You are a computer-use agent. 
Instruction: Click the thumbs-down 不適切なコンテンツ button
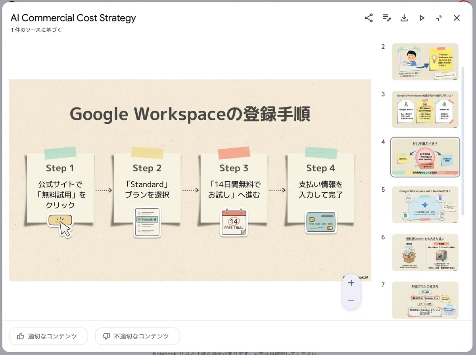137,336
